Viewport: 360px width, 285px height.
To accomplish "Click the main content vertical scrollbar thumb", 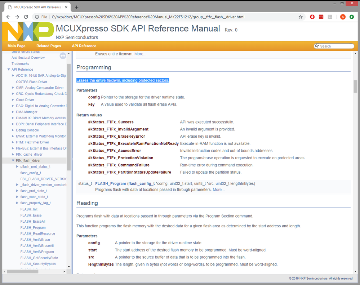I will pyautogui.click(x=355, y=86).
